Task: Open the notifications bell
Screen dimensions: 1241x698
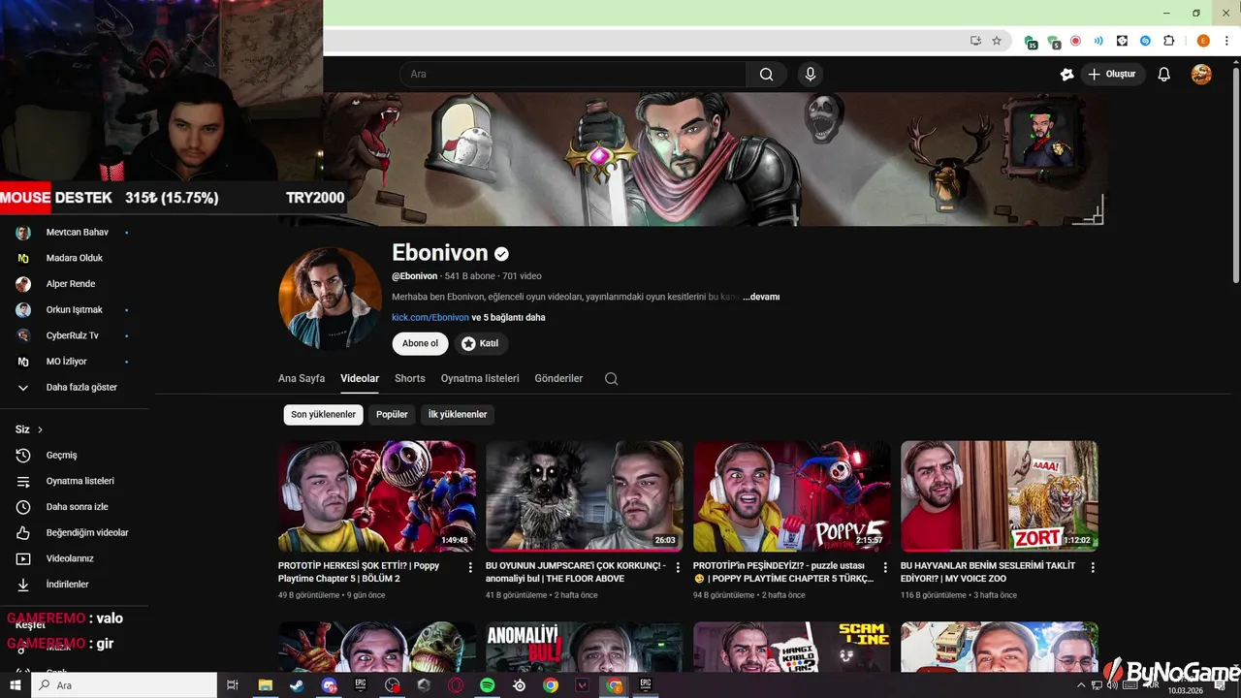Action: pos(1164,75)
